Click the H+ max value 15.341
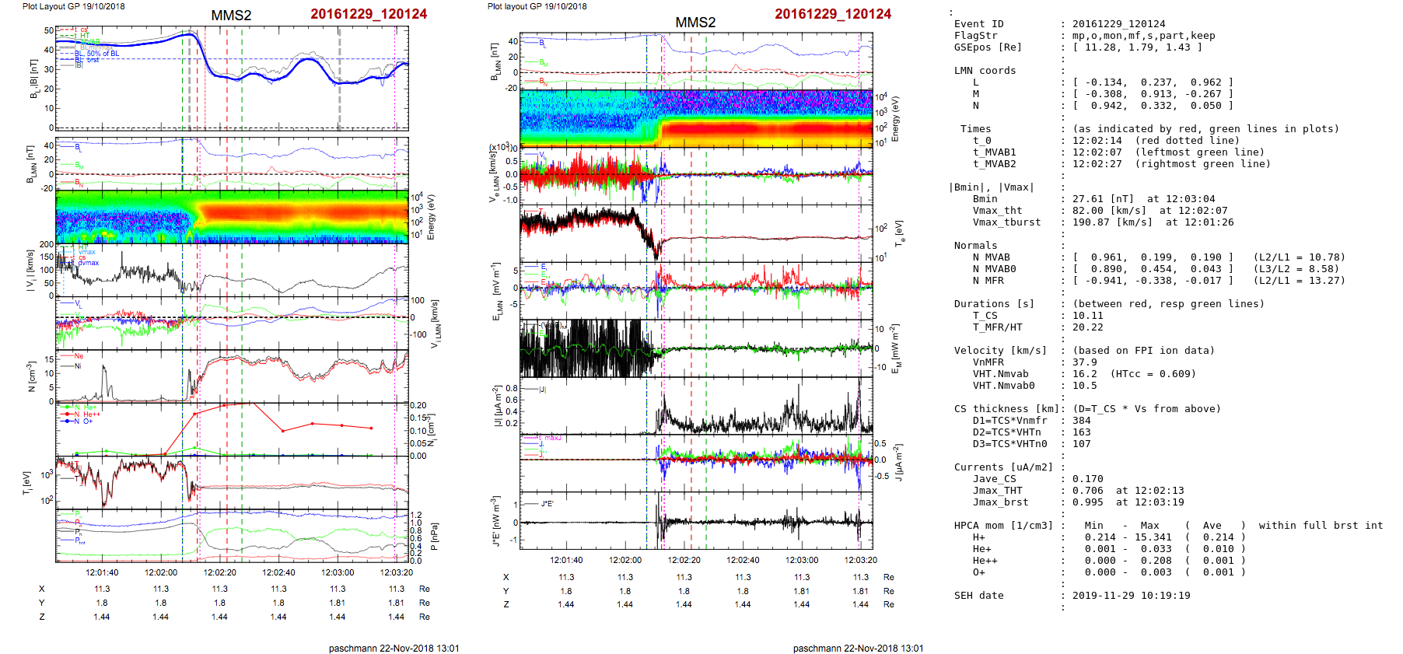This screenshot has width=1403, height=654. click(x=1153, y=537)
